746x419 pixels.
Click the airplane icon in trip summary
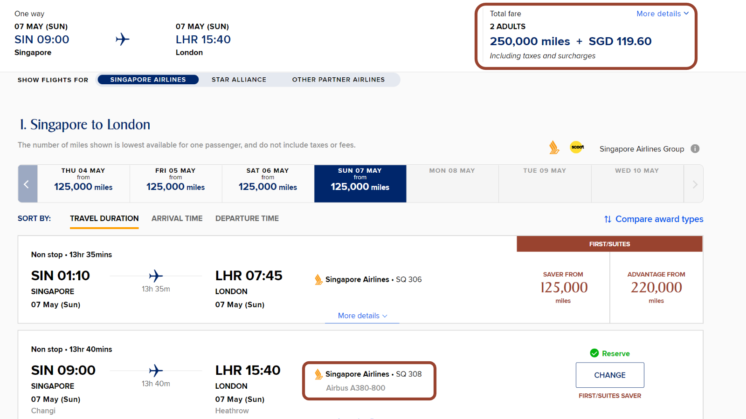tap(123, 39)
